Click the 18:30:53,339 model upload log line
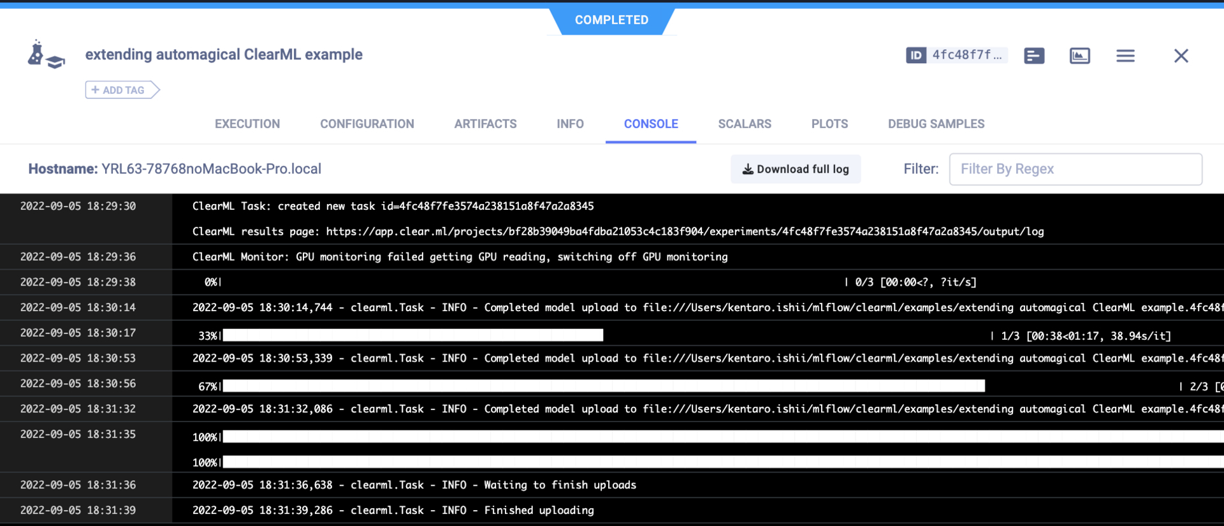This screenshot has width=1224, height=526. (708, 358)
